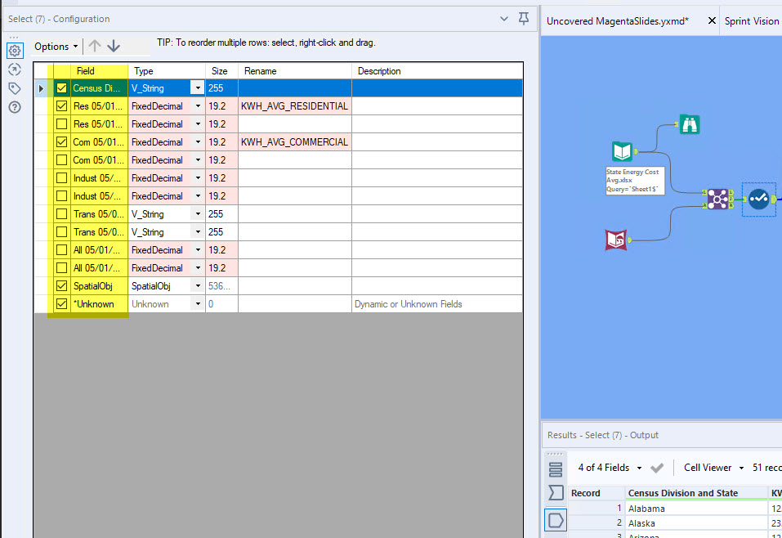
Task: Open the Type dropdown for Census Division field
Action: (x=196, y=87)
